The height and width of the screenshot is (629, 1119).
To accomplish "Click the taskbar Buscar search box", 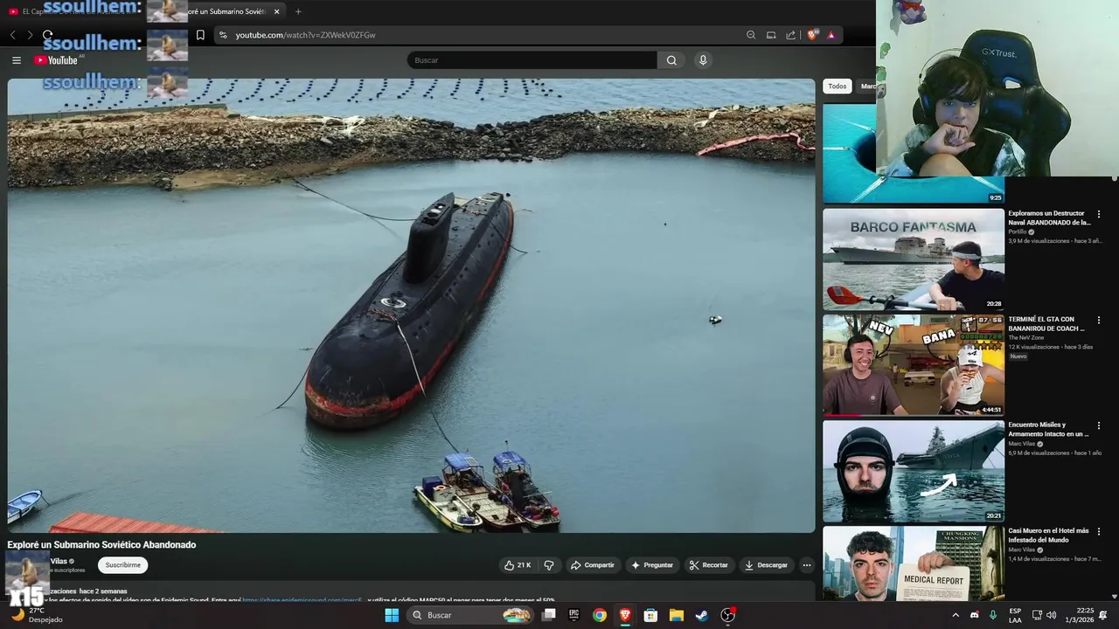I will click(x=470, y=615).
